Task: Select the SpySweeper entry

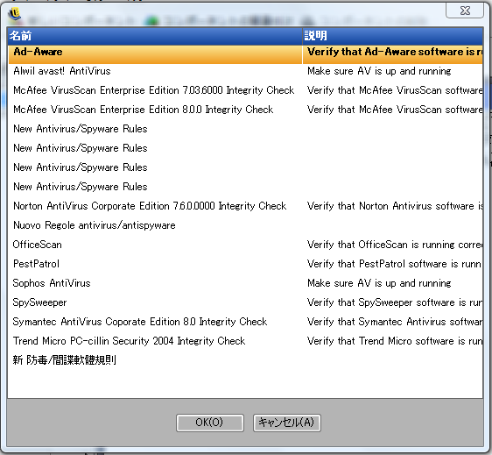Action: [245, 302]
